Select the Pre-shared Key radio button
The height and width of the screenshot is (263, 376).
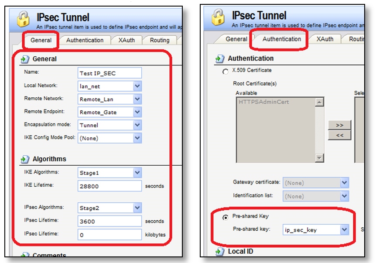coord(225,216)
